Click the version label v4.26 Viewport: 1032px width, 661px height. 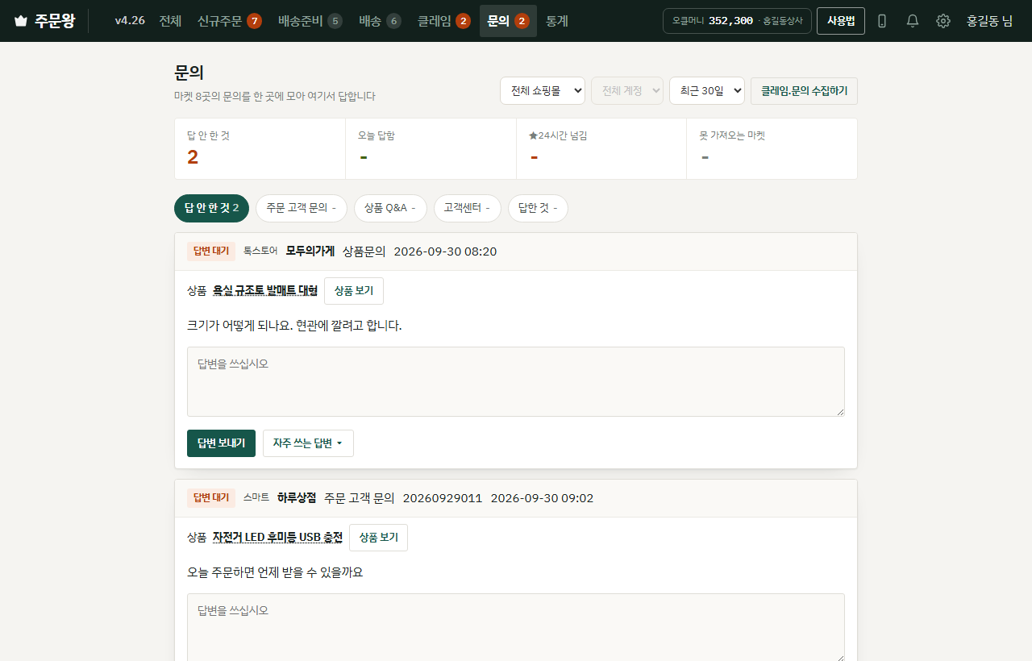coord(130,21)
